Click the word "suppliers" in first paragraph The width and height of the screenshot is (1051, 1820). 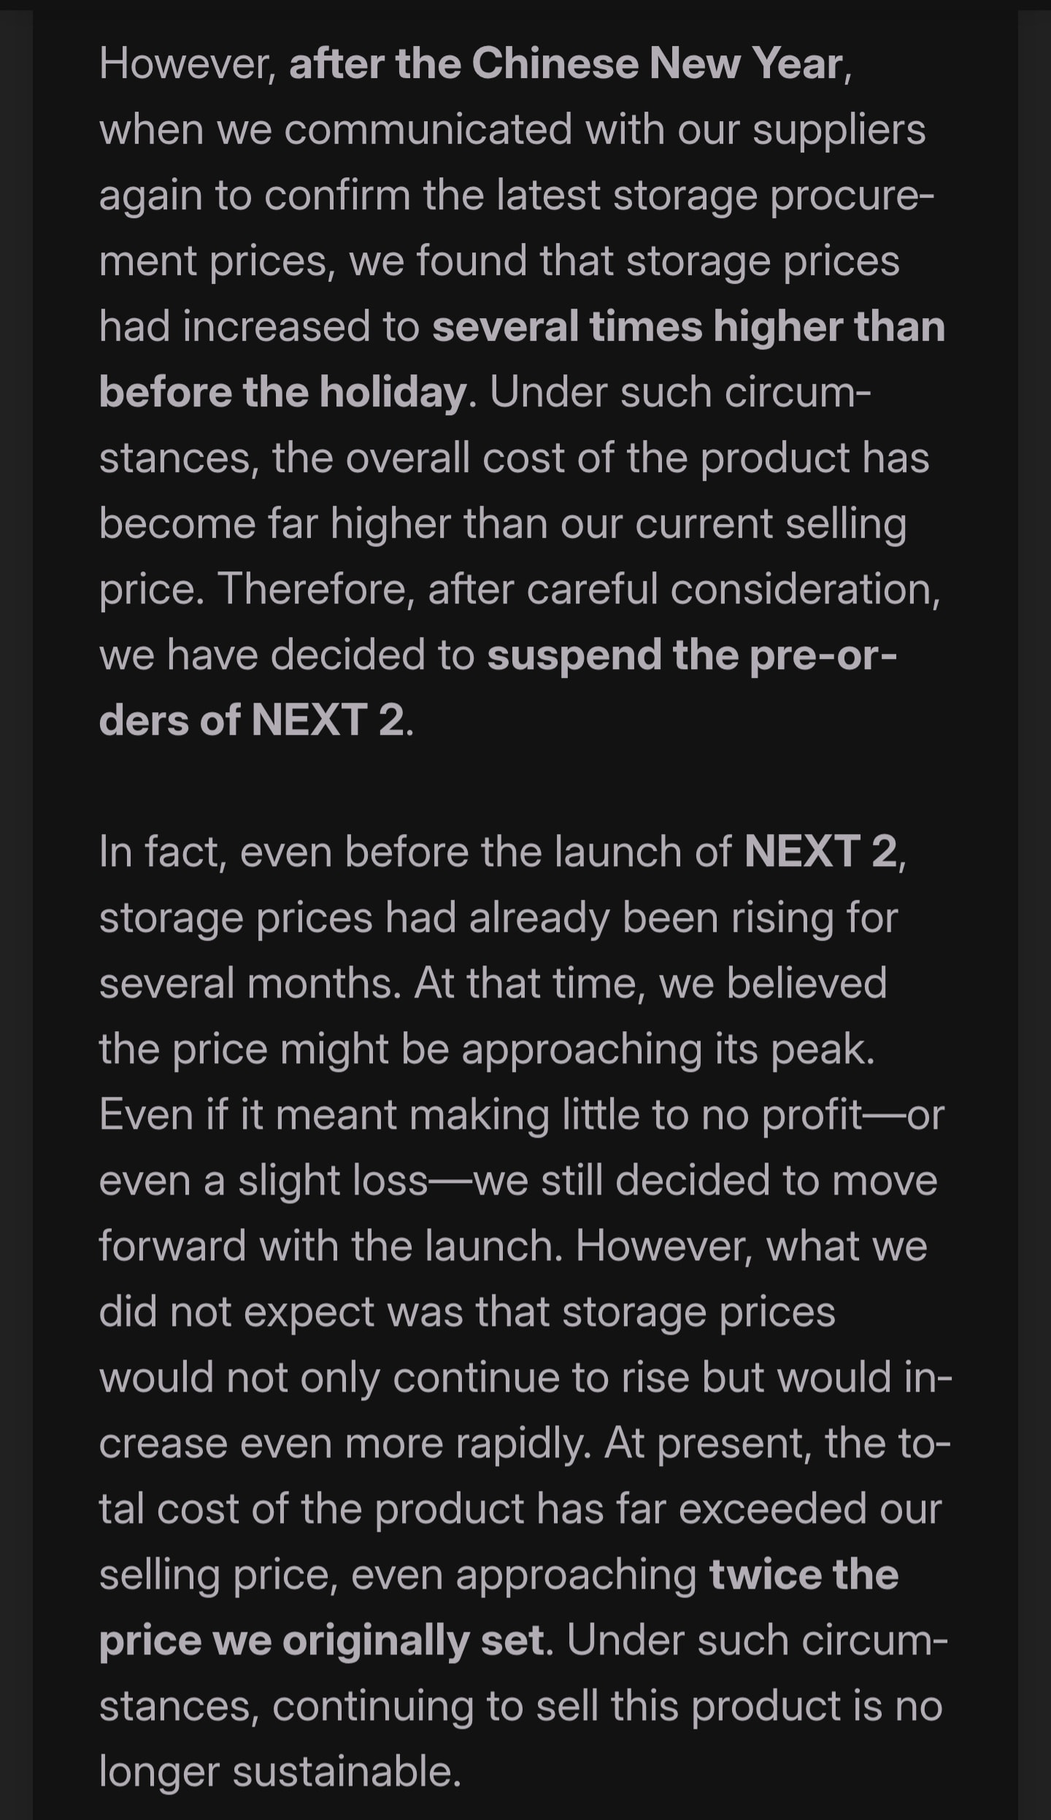click(839, 130)
